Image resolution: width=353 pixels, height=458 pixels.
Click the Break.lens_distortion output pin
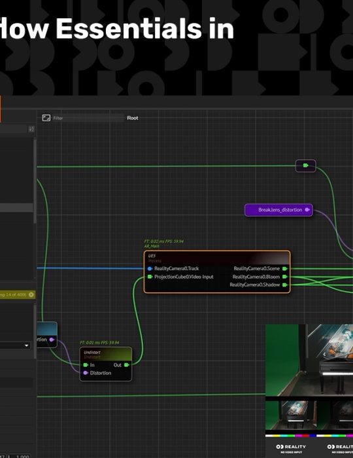click(307, 210)
